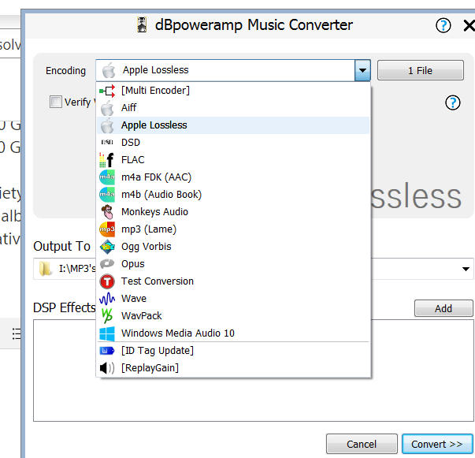Click the ID Tag Update icon

tap(107, 351)
